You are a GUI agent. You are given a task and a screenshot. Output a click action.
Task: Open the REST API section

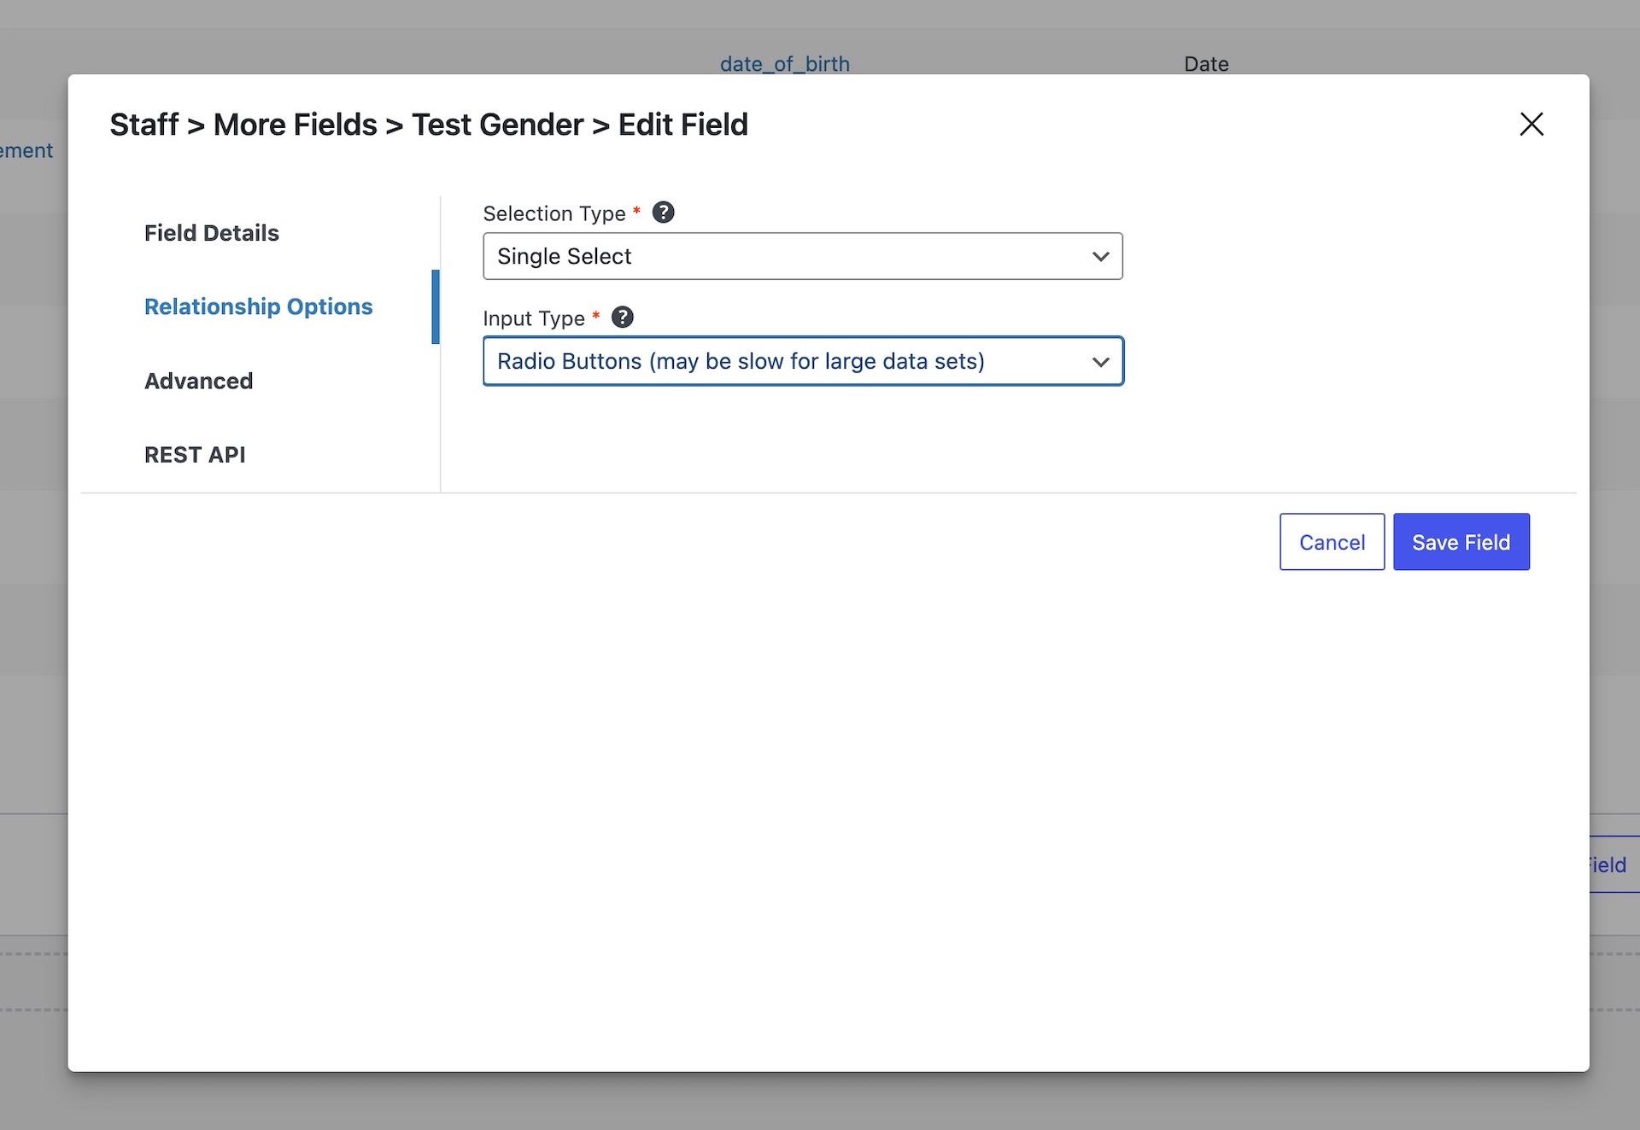click(195, 454)
